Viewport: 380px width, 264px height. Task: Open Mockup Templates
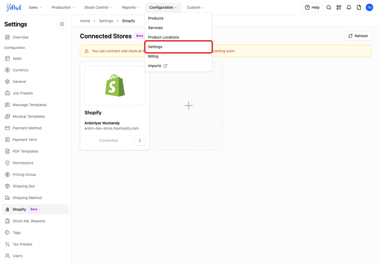35,116
